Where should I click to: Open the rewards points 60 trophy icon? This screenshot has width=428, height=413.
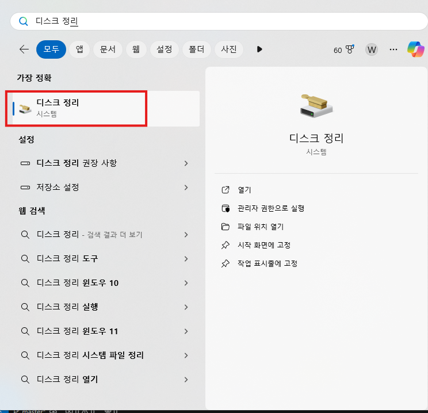click(343, 49)
